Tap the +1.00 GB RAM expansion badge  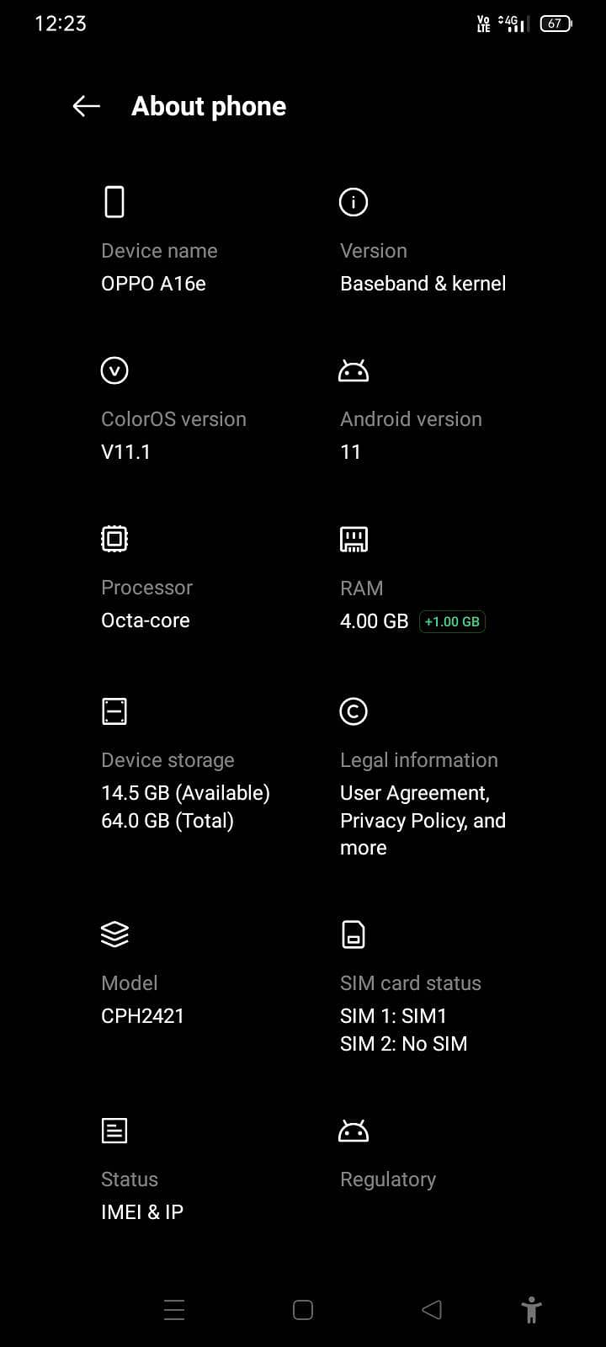click(x=452, y=622)
